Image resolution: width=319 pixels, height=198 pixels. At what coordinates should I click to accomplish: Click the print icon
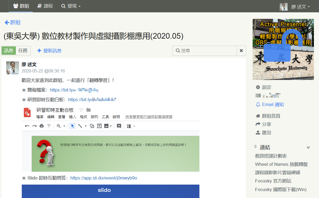(x=42, y=126)
